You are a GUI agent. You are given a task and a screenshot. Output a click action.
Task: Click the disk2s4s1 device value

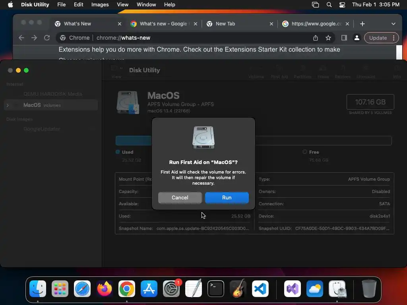[x=380, y=216]
